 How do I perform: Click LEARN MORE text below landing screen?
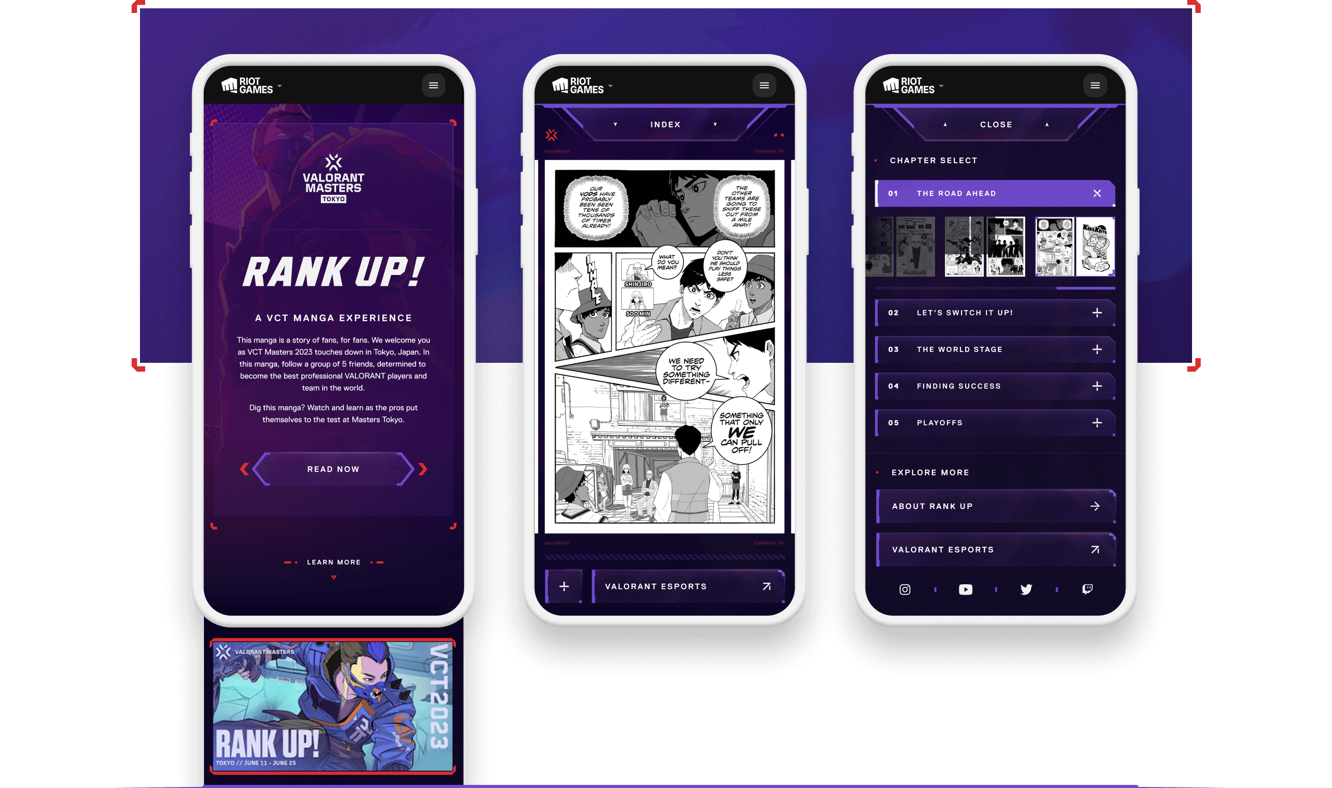[333, 561]
